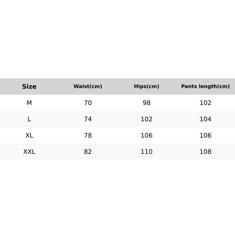Click hips value 102 for size L

coord(147,119)
